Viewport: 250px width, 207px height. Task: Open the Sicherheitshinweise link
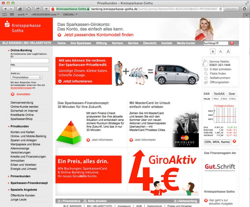[21, 88]
